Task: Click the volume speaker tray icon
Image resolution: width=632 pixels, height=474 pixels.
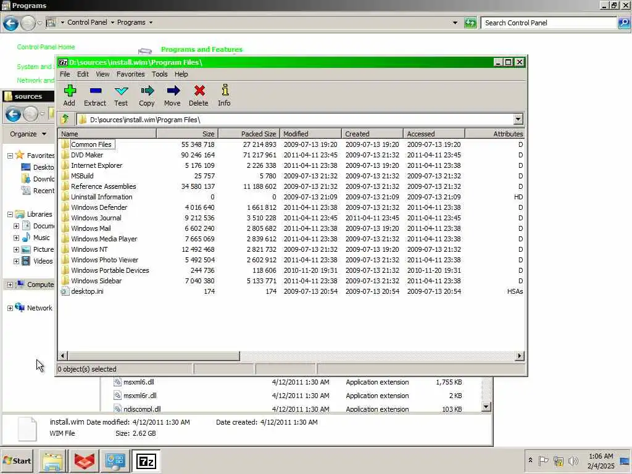Action: pos(573,460)
